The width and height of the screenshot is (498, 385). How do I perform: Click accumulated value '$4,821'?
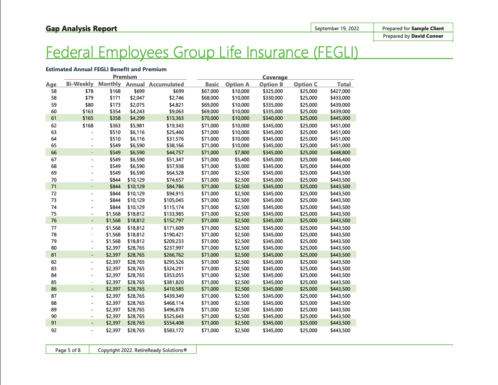coord(176,105)
